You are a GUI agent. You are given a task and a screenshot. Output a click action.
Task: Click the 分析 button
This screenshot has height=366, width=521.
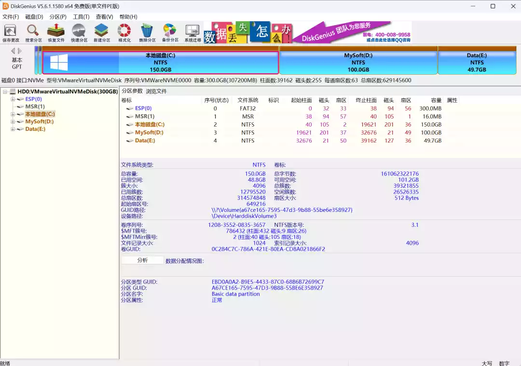click(x=142, y=260)
